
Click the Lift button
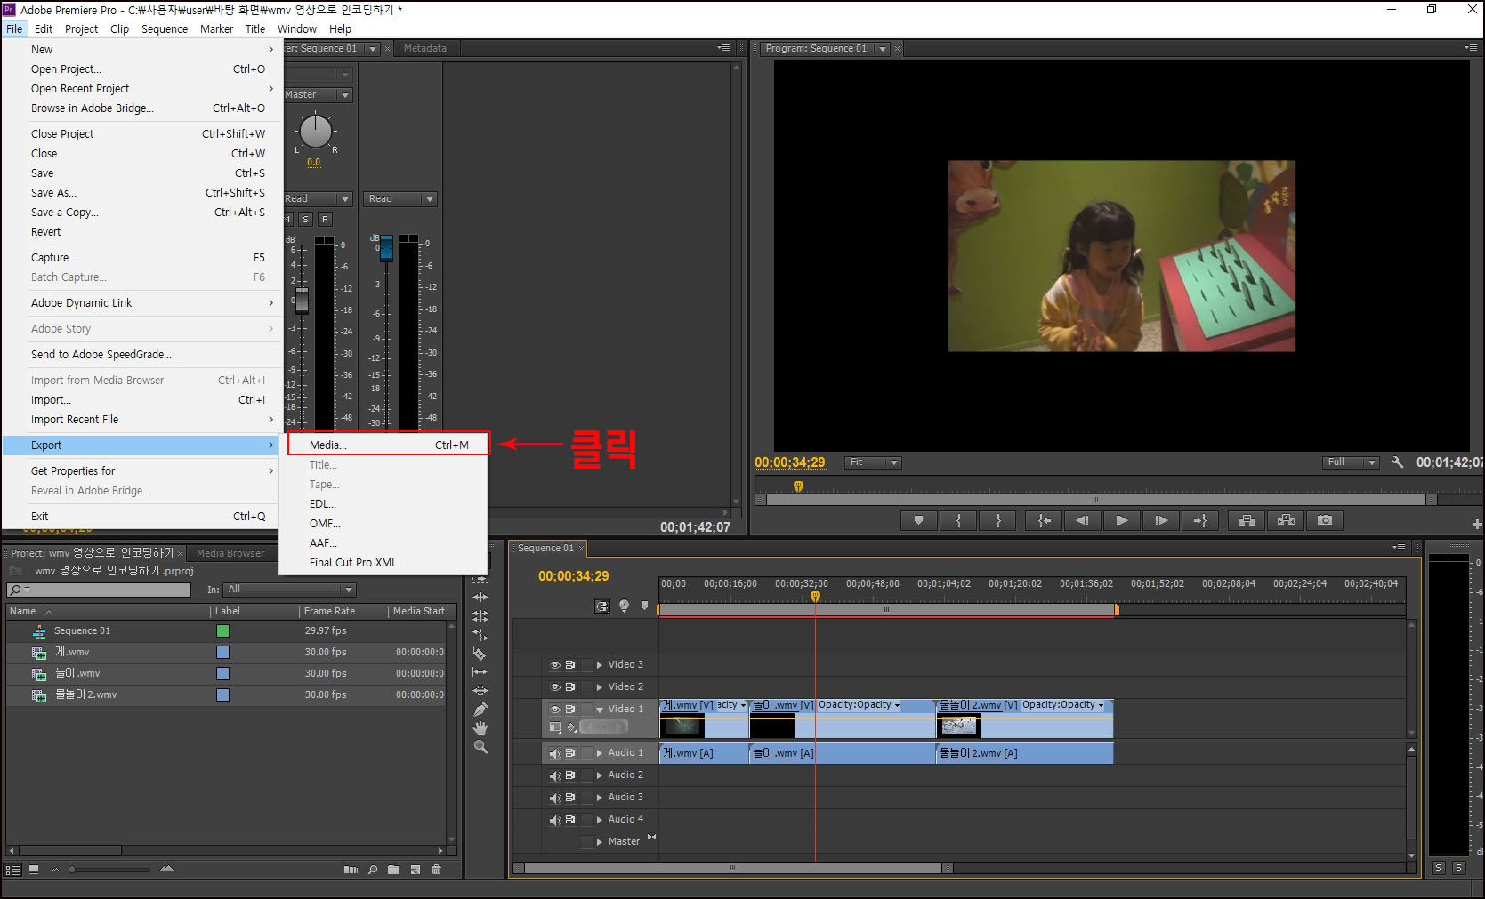pos(1247,520)
